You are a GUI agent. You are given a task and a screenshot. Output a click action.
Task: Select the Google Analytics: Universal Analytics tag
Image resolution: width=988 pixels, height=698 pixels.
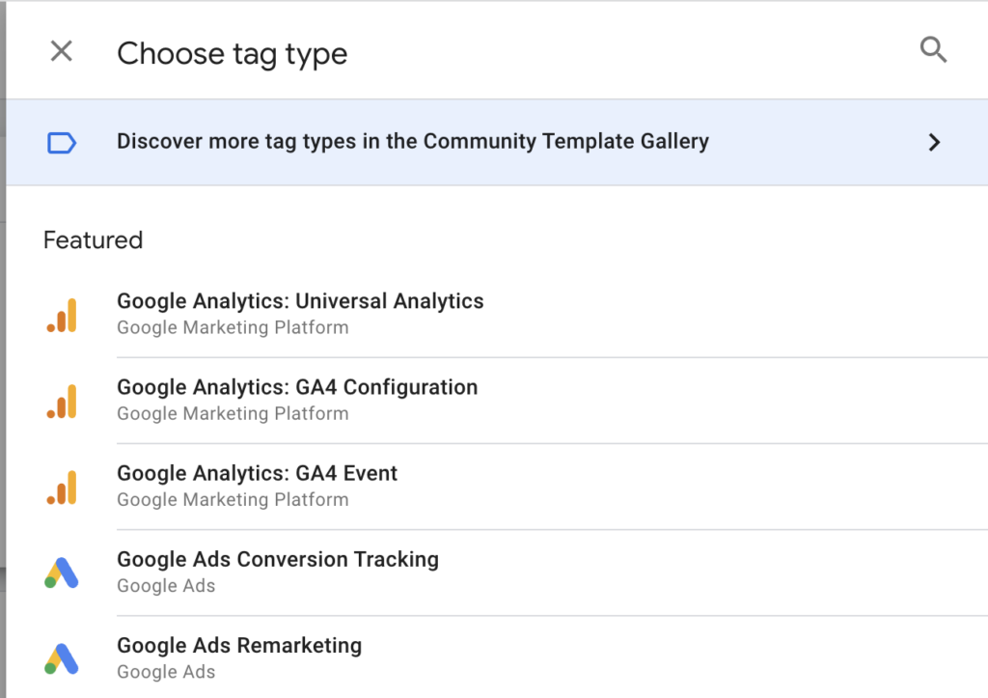point(300,300)
